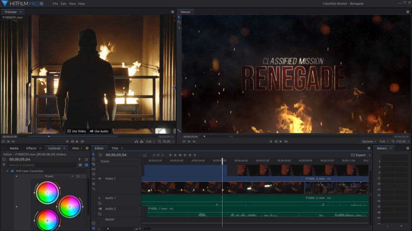Open the Viewer Options dropdown
Screen dimensions: 412x231
(x=369, y=142)
